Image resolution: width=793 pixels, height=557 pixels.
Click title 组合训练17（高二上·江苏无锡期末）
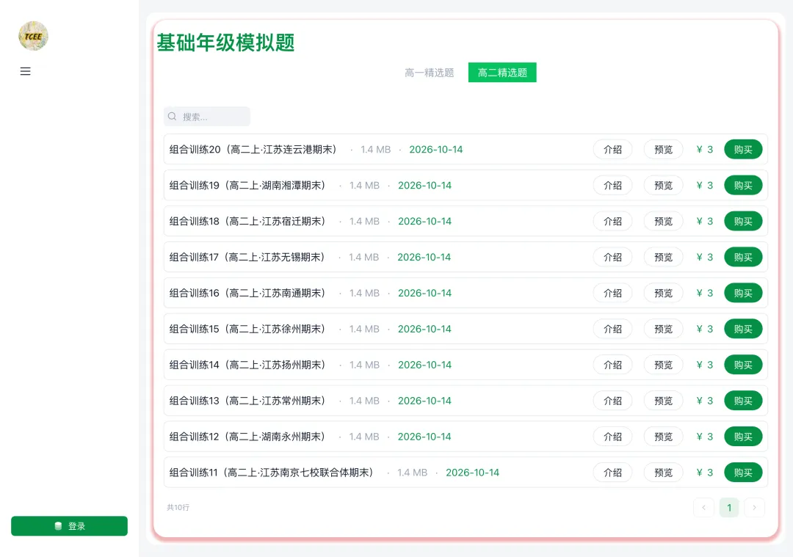[x=248, y=257]
